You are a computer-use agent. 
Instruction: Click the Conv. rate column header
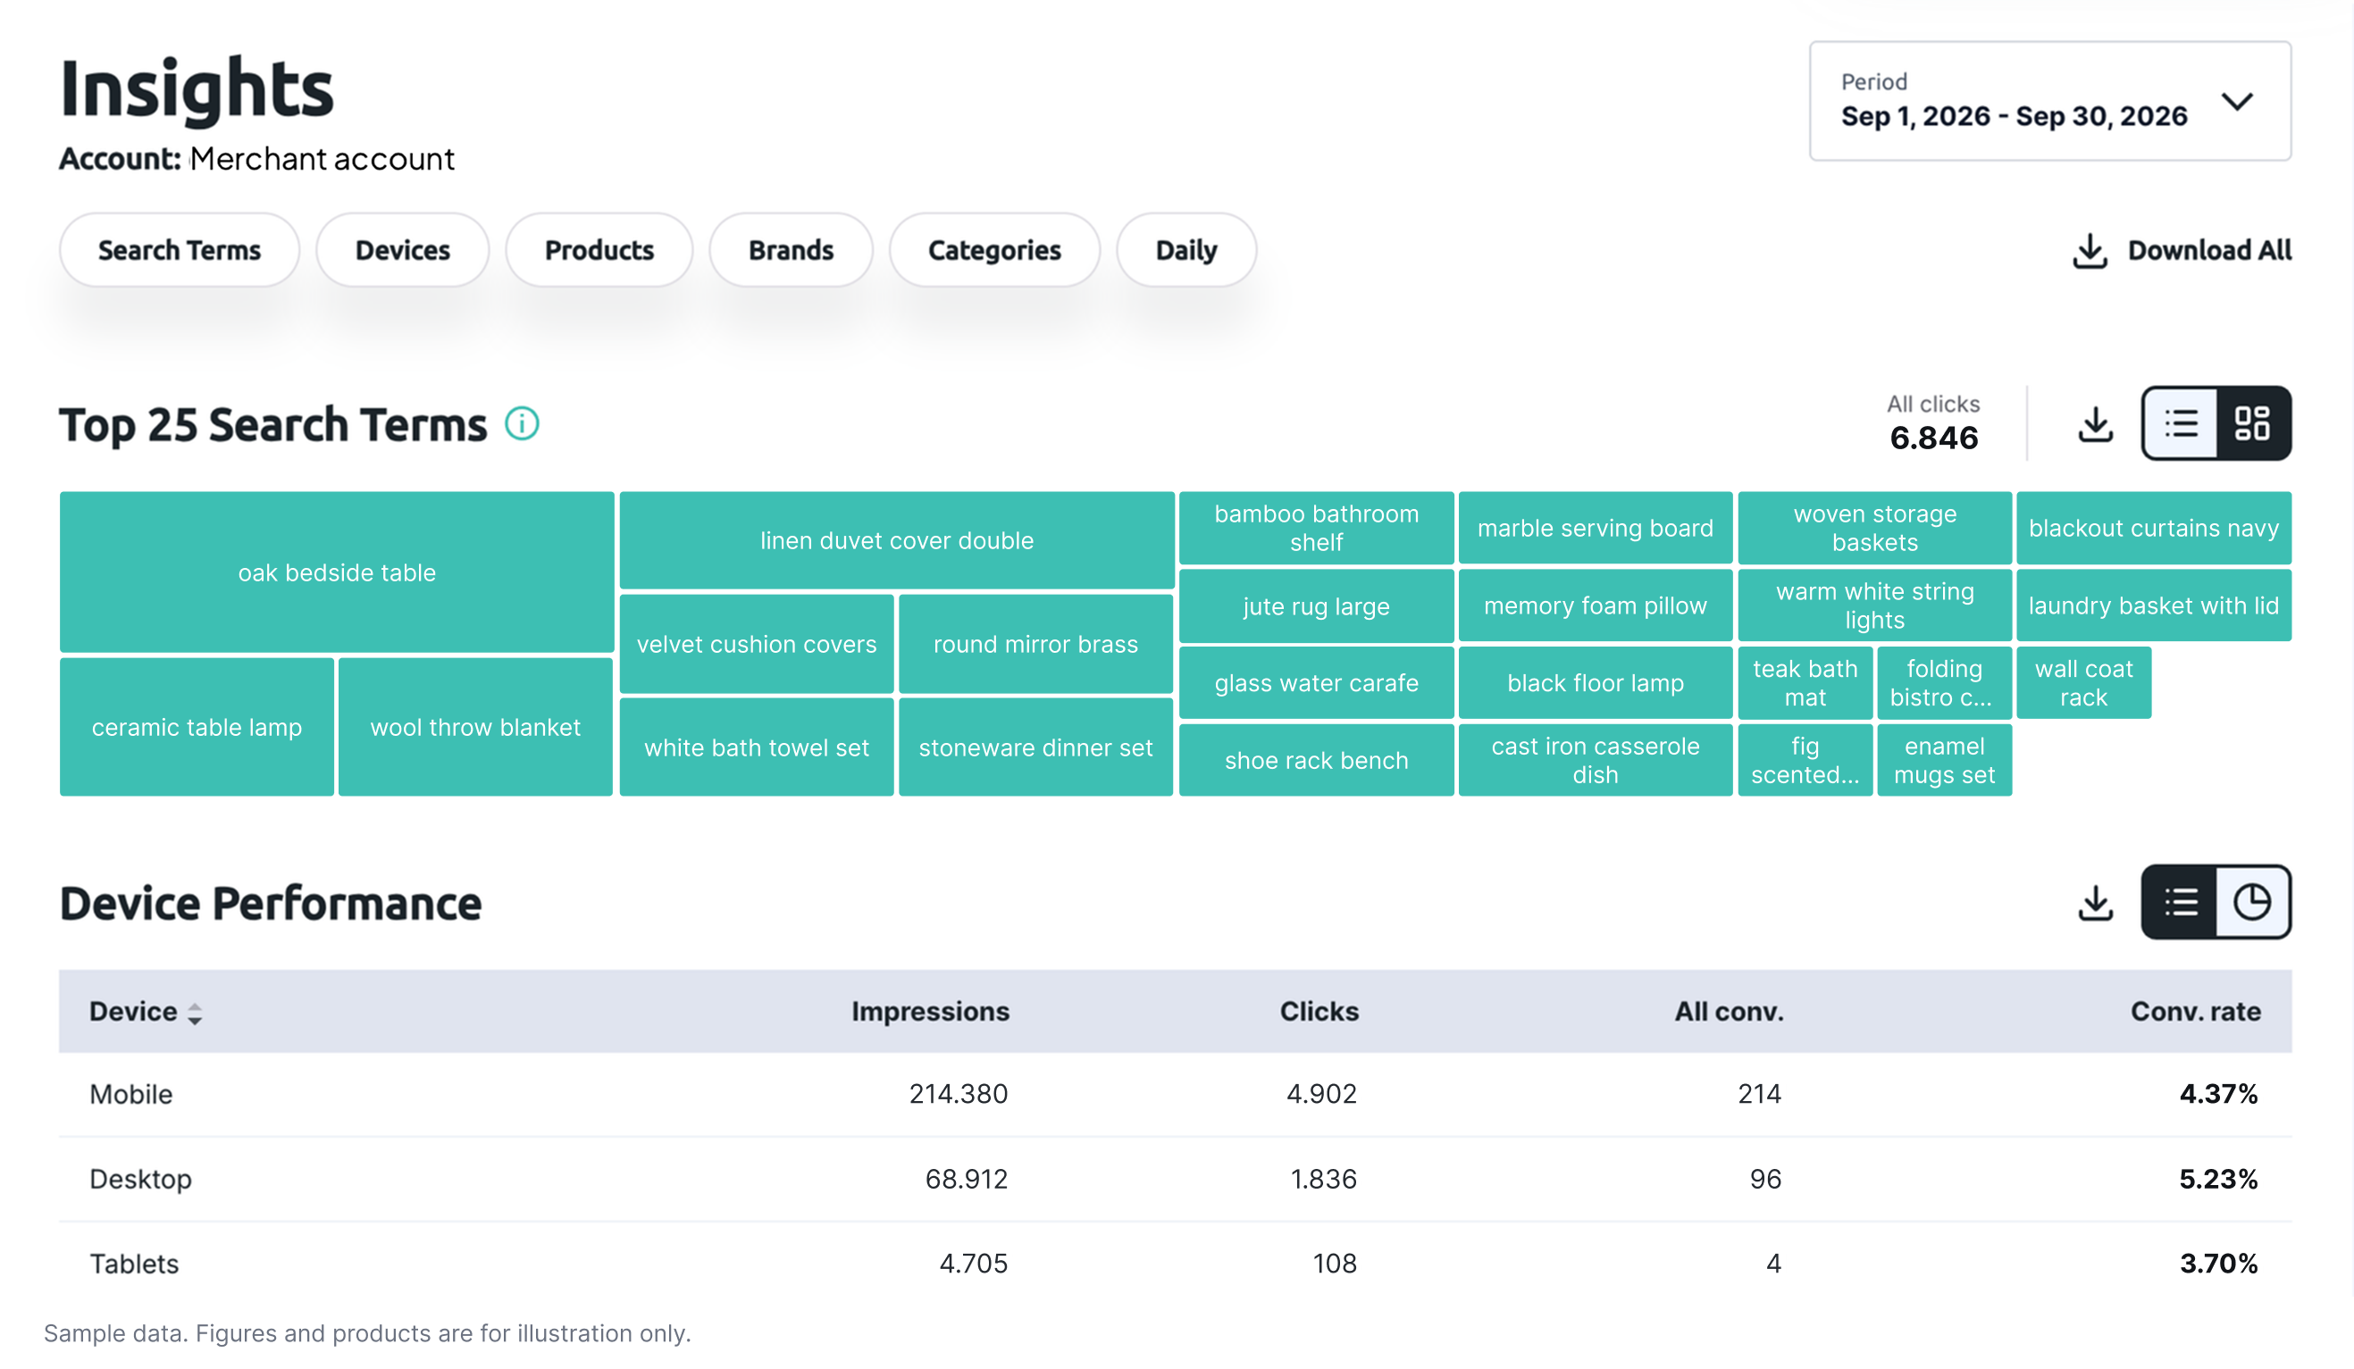[x=2195, y=1011]
